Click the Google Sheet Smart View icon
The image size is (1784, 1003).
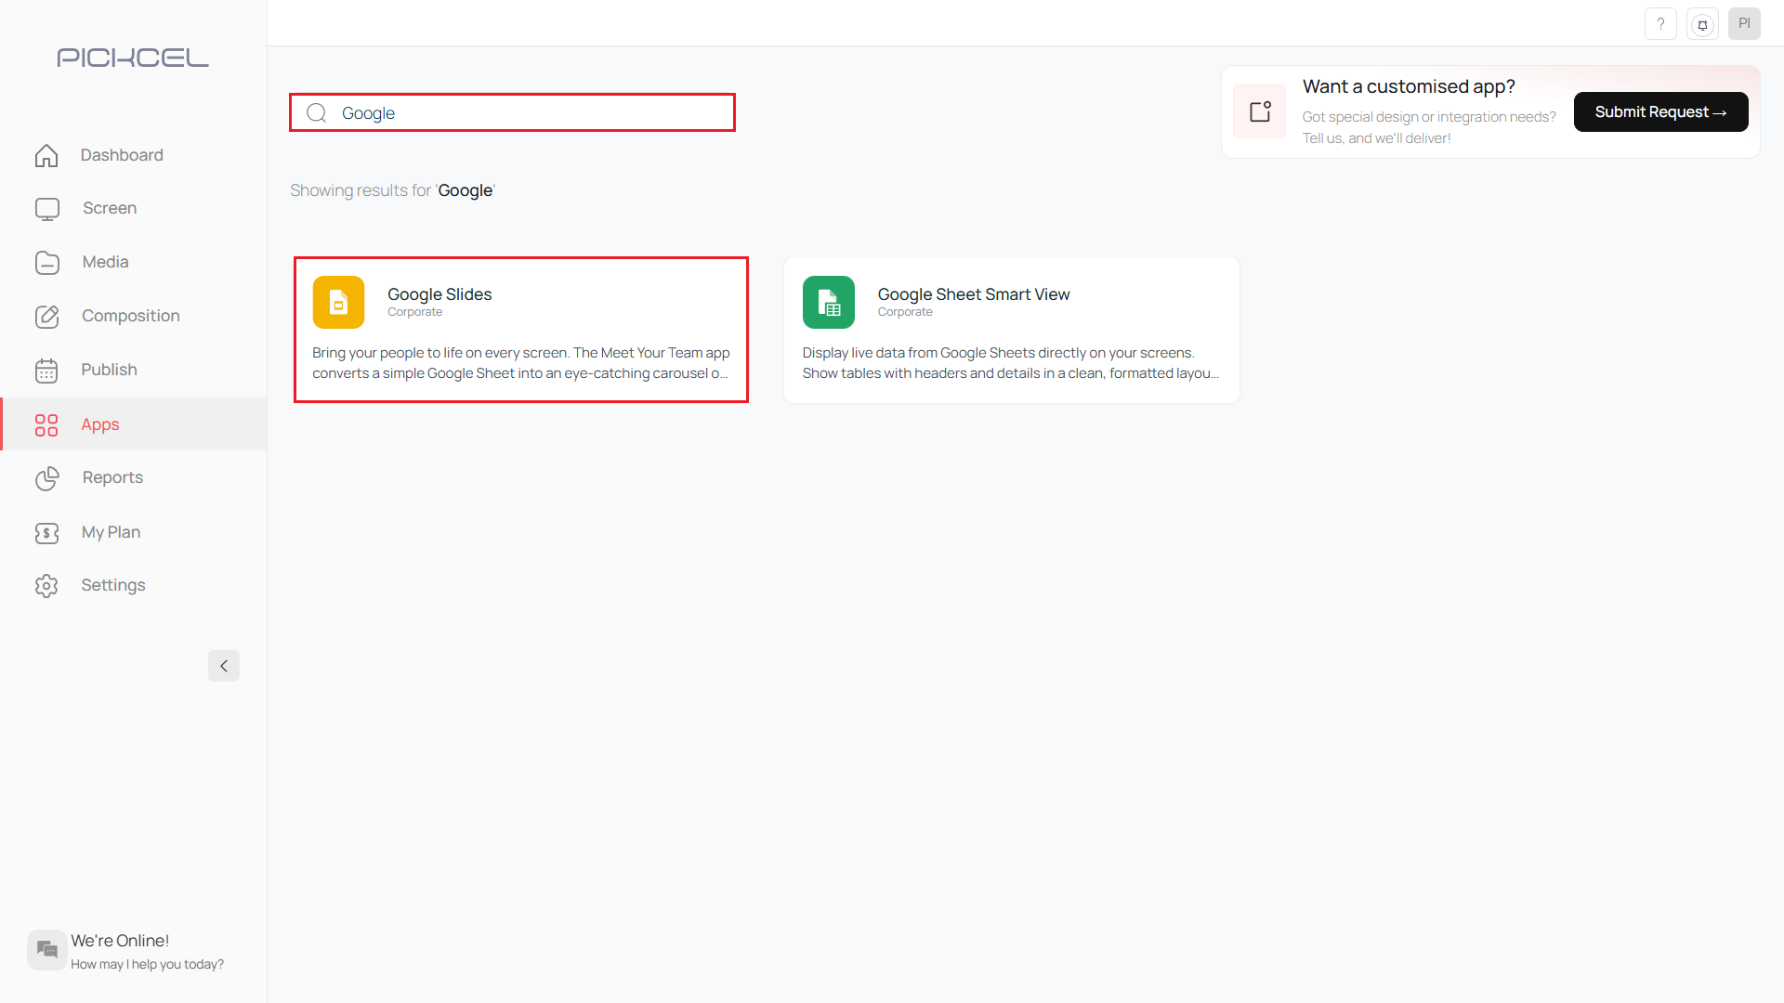click(x=828, y=302)
